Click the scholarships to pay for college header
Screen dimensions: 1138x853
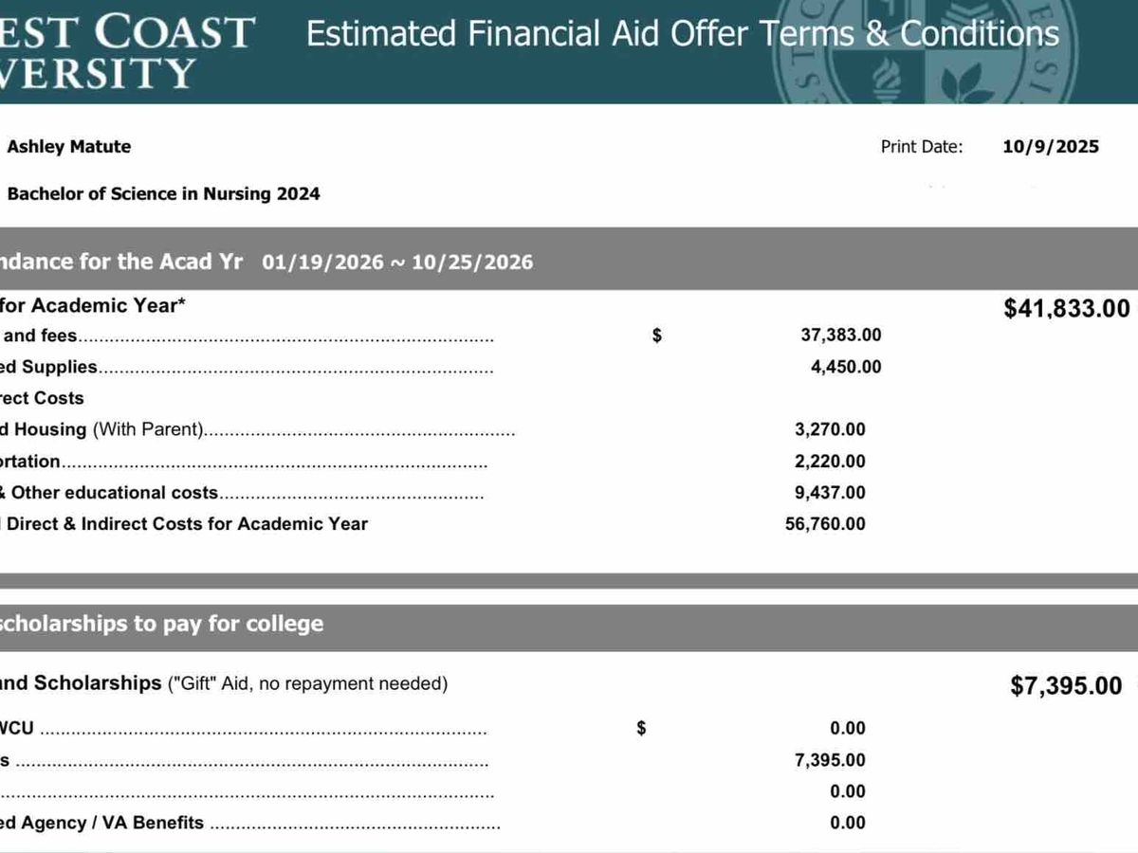point(161,624)
